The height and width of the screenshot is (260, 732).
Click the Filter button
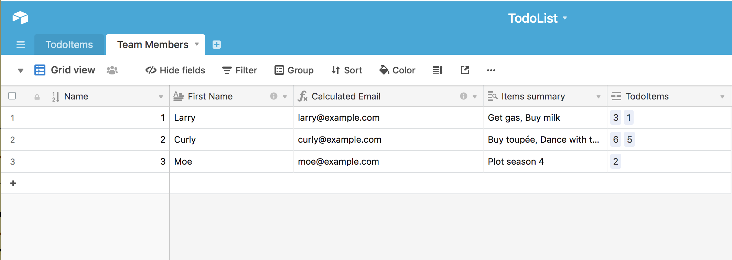tap(240, 70)
